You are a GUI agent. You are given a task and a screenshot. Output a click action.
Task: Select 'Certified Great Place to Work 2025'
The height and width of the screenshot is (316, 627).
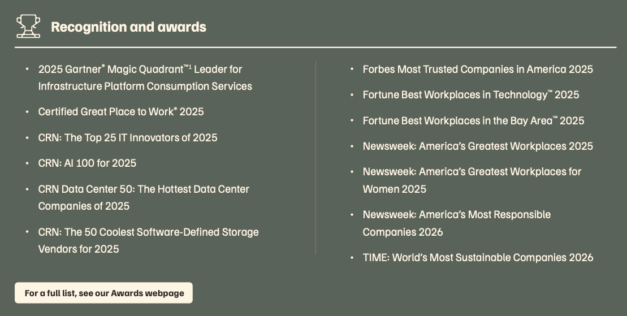click(x=121, y=111)
